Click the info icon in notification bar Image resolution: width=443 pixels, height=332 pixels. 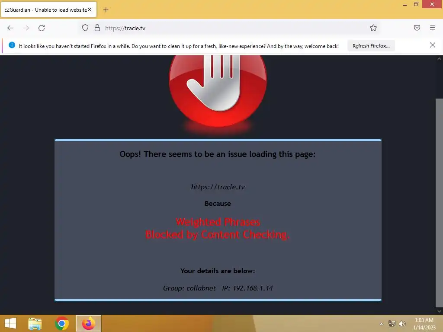12,45
